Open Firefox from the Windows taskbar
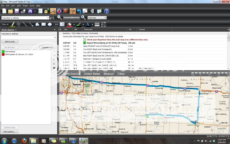230x144 pixels. 24,141
